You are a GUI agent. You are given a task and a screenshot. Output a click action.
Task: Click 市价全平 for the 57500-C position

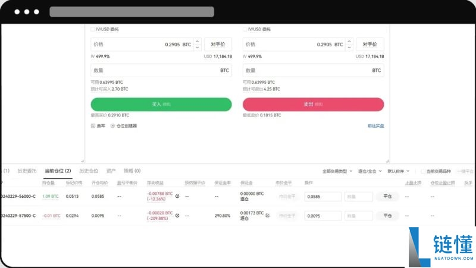(x=287, y=216)
